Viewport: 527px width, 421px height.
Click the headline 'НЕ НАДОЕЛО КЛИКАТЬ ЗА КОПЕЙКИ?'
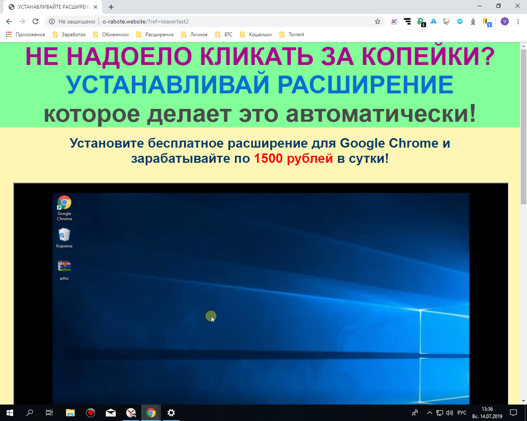click(260, 57)
